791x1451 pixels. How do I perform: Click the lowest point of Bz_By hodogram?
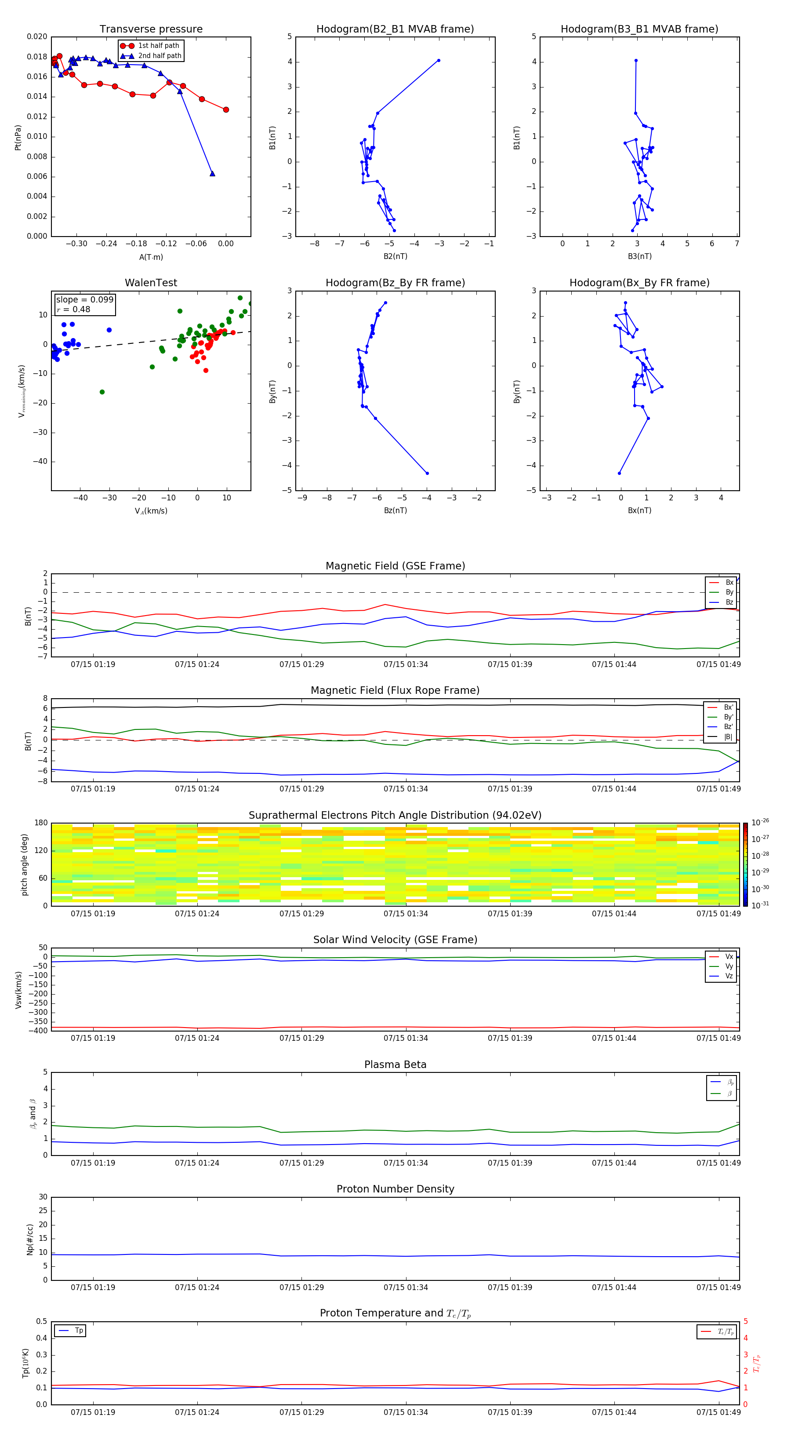[x=427, y=473]
